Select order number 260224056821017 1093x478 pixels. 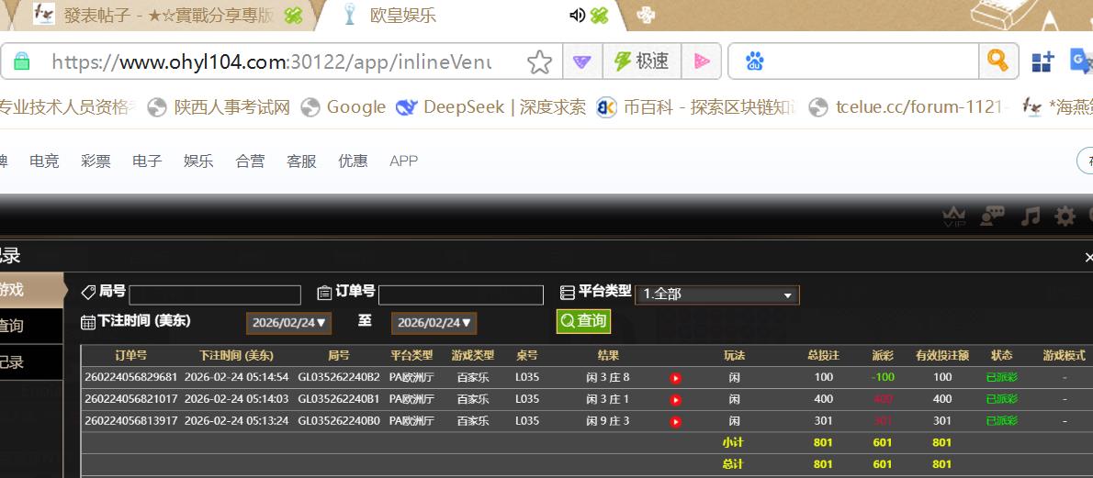[131, 399]
